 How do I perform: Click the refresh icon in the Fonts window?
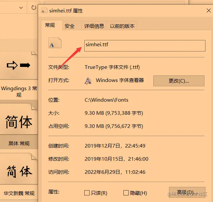(33, 8)
